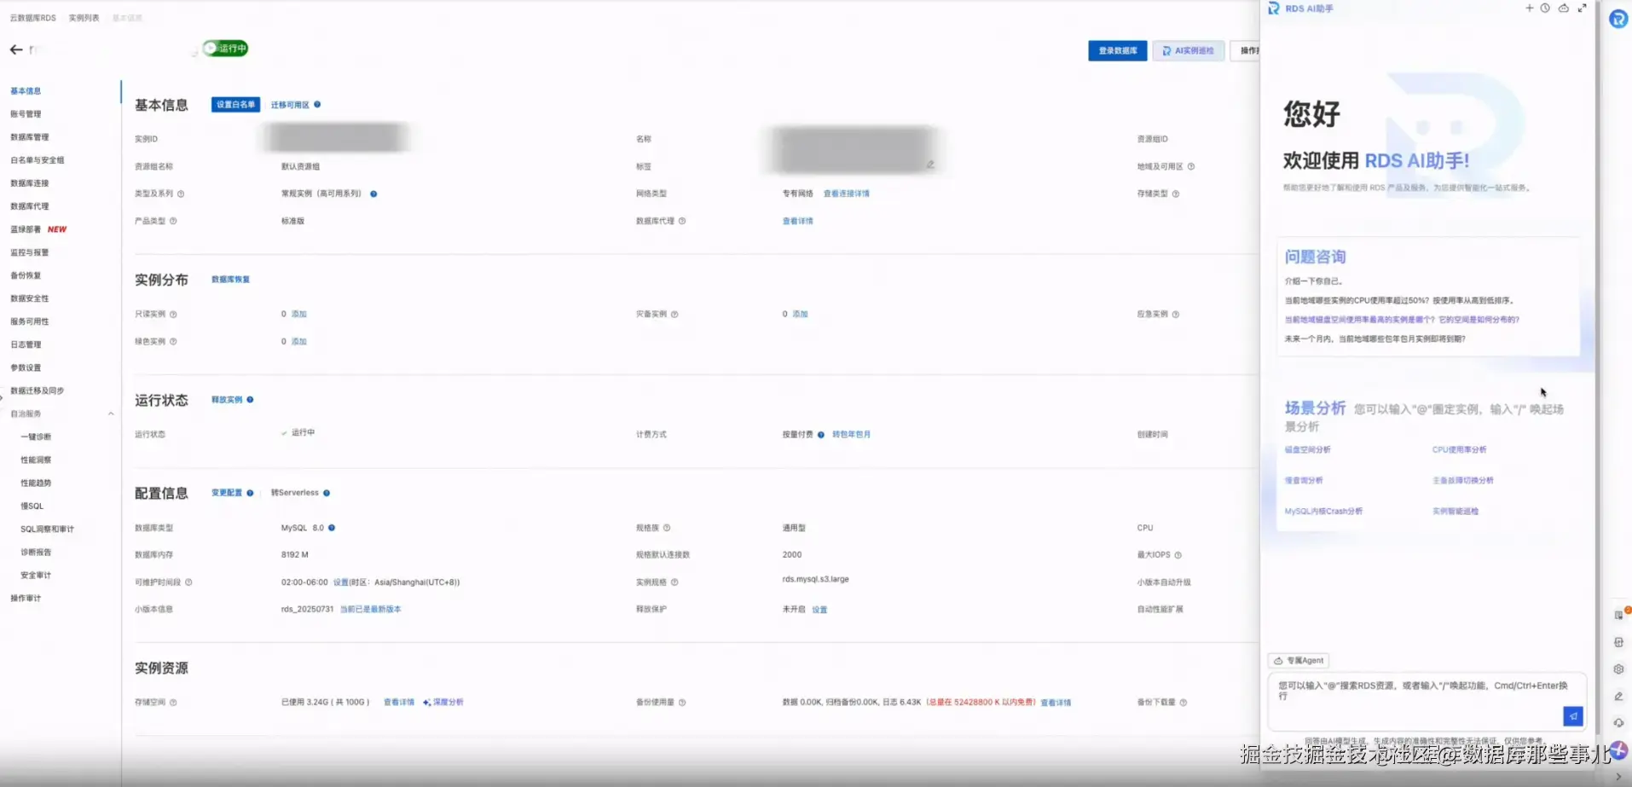Click 添加 link for 绿色实例

point(299,341)
